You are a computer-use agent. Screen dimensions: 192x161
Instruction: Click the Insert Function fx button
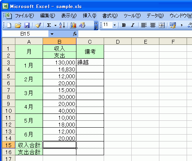click(75, 34)
